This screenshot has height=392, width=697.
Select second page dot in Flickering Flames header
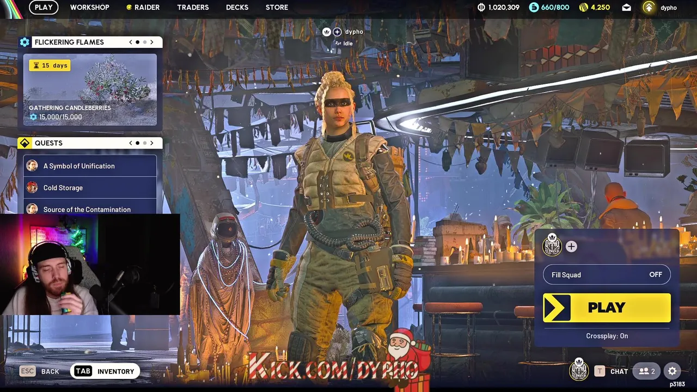pyautogui.click(x=144, y=42)
